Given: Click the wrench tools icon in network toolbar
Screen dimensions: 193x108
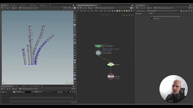Looking at the screenshot, I should click(112, 11).
